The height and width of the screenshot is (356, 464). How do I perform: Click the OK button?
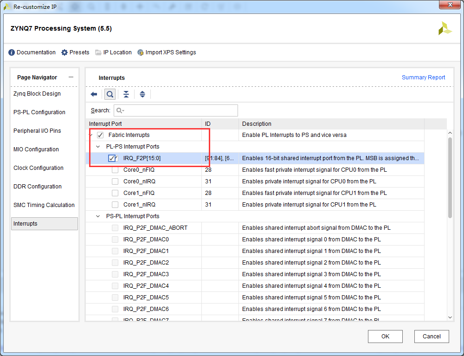385,337
